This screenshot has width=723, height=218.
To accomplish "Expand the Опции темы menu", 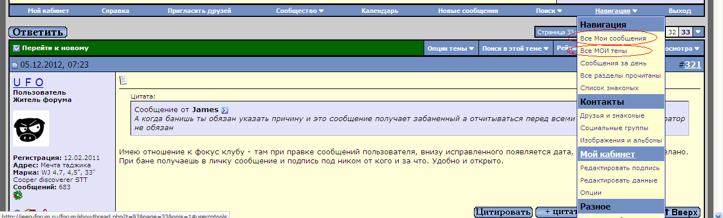I will tap(451, 48).
